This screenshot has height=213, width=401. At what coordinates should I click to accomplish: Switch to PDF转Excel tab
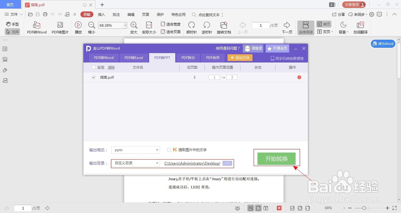[x=134, y=58]
